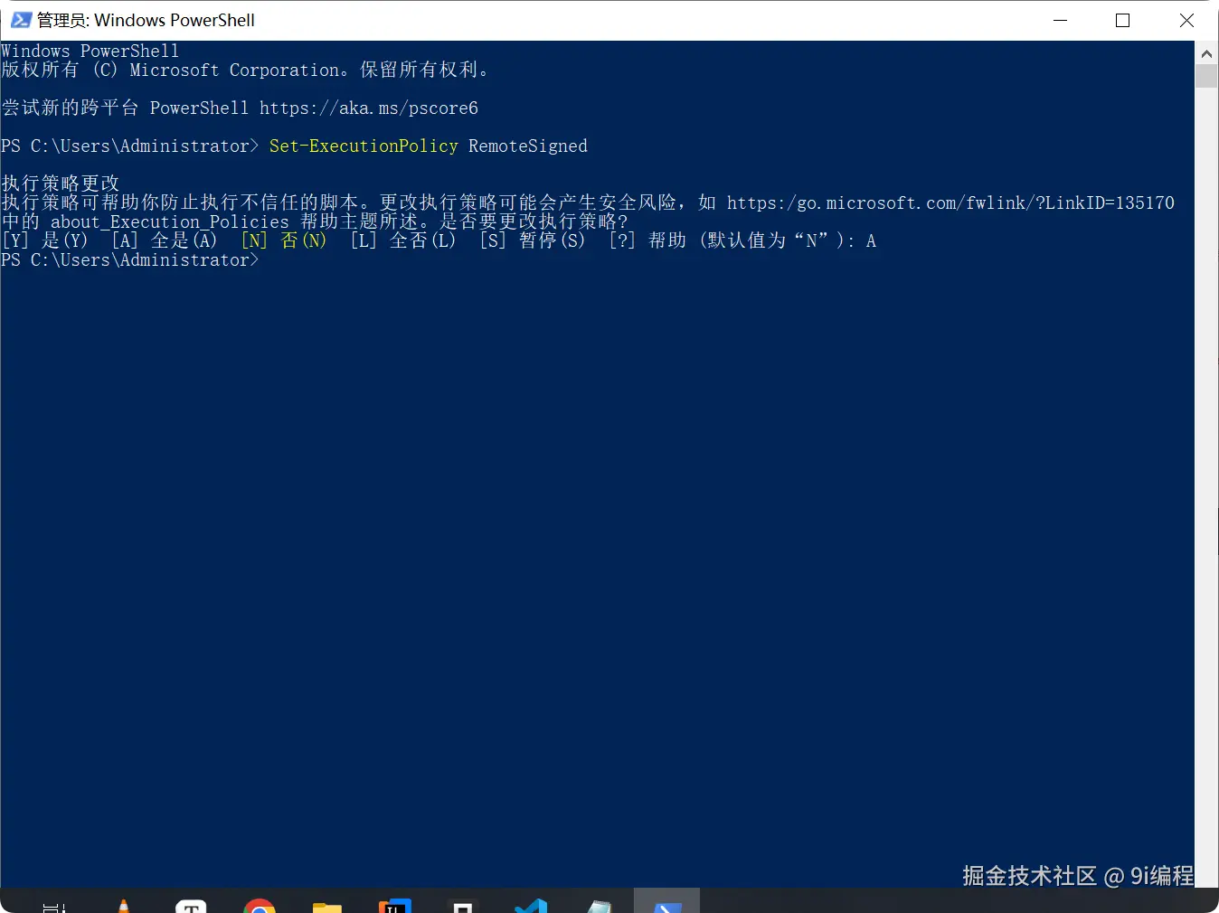Click the vertical scrollbar thumb
This screenshot has height=913, width=1219.
[1206, 76]
